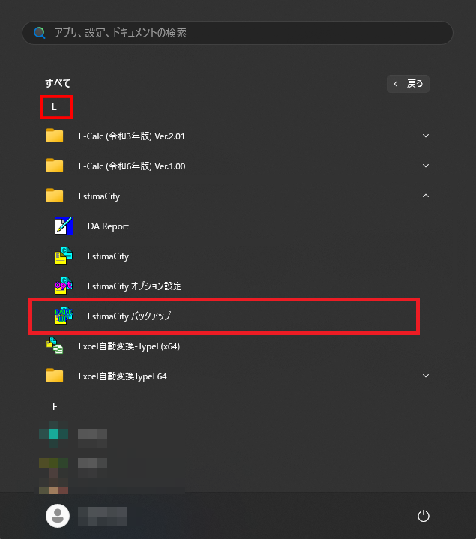Viewport: 476px width, 539px height.
Task: Open the E letter index header
Action: click(x=54, y=107)
